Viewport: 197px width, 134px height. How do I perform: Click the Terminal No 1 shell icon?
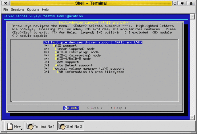click(30, 126)
